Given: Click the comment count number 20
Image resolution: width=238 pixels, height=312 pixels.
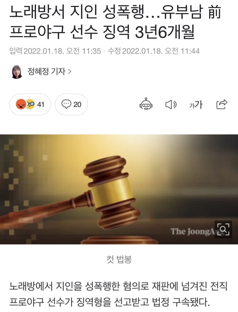Looking at the screenshot, I should [77, 105].
